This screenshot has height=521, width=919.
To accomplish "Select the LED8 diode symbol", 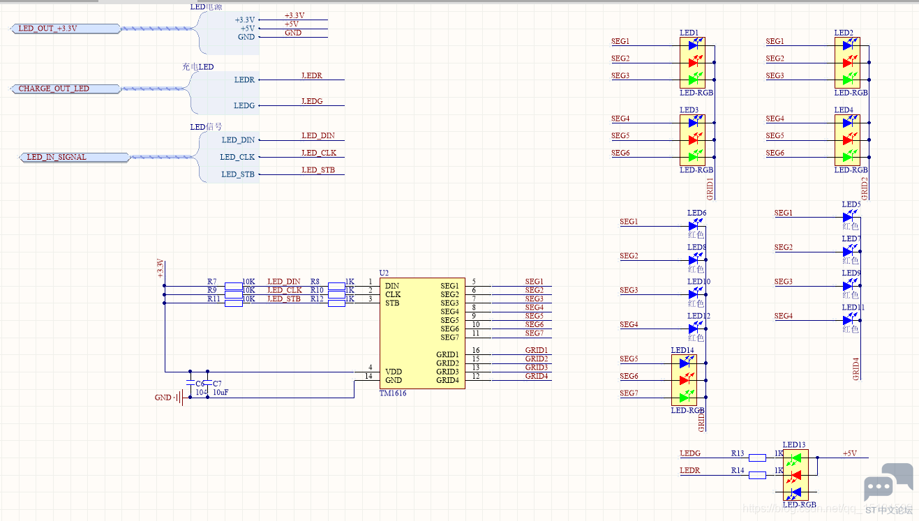I will click(x=694, y=259).
